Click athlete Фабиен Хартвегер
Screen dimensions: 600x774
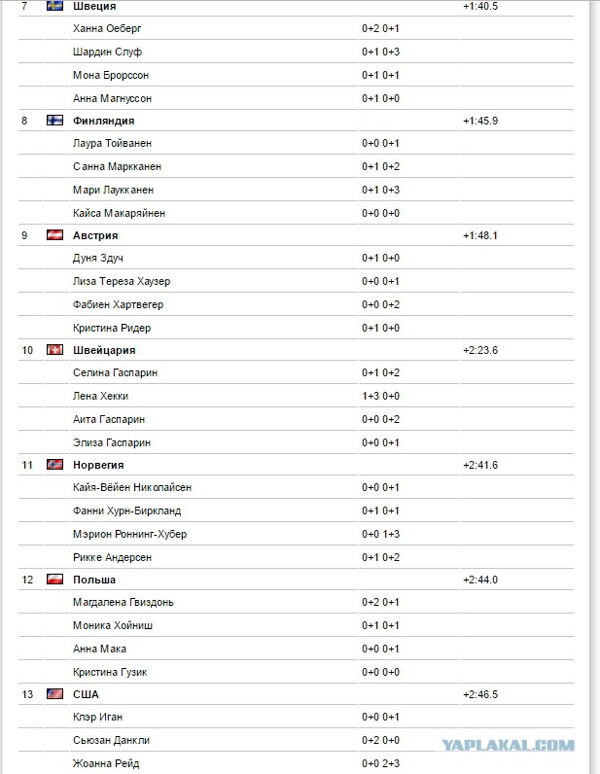(118, 304)
